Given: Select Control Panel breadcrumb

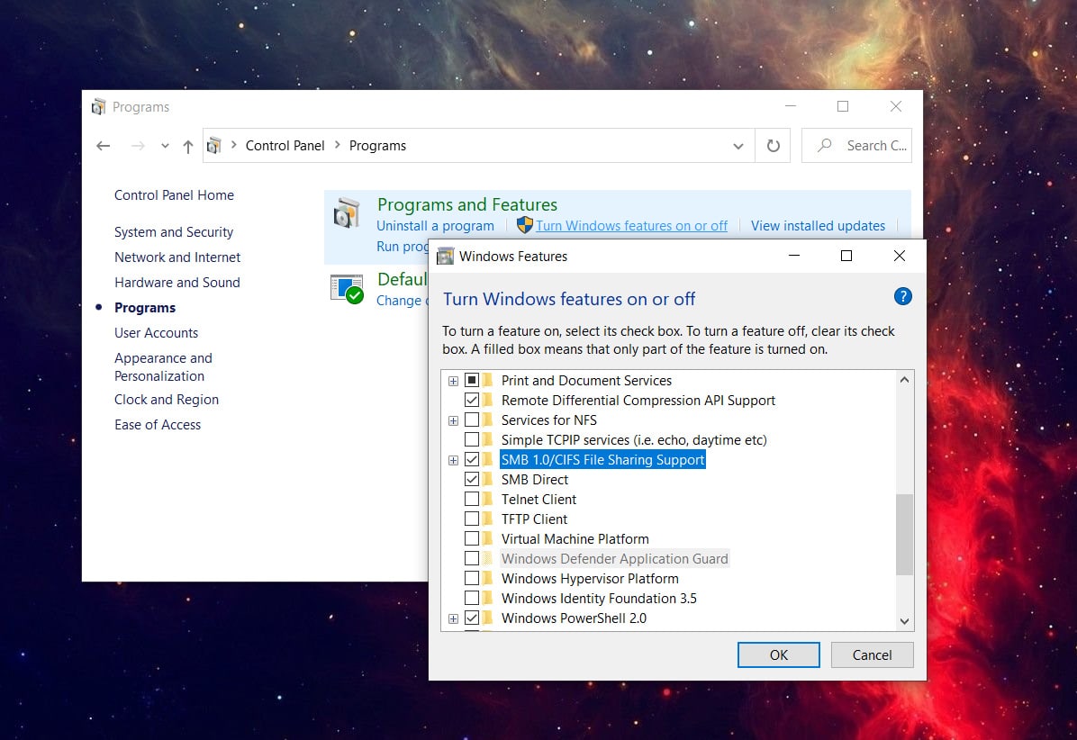Looking at the screenshot, I should 285,146.
